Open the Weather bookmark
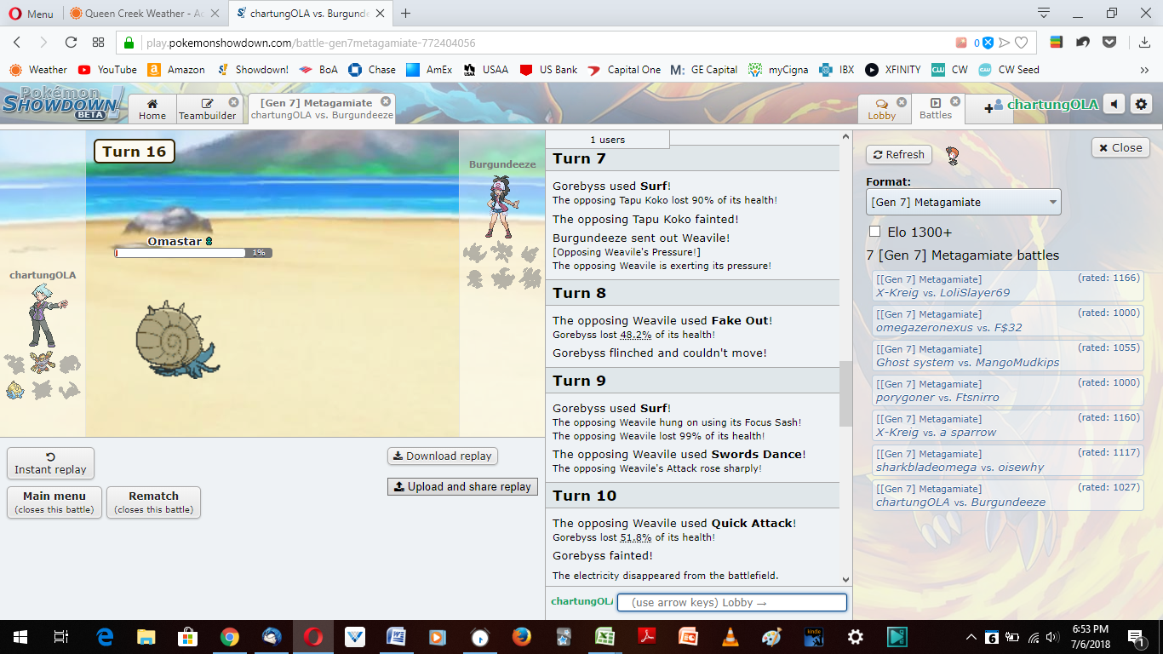 [38, 70]
